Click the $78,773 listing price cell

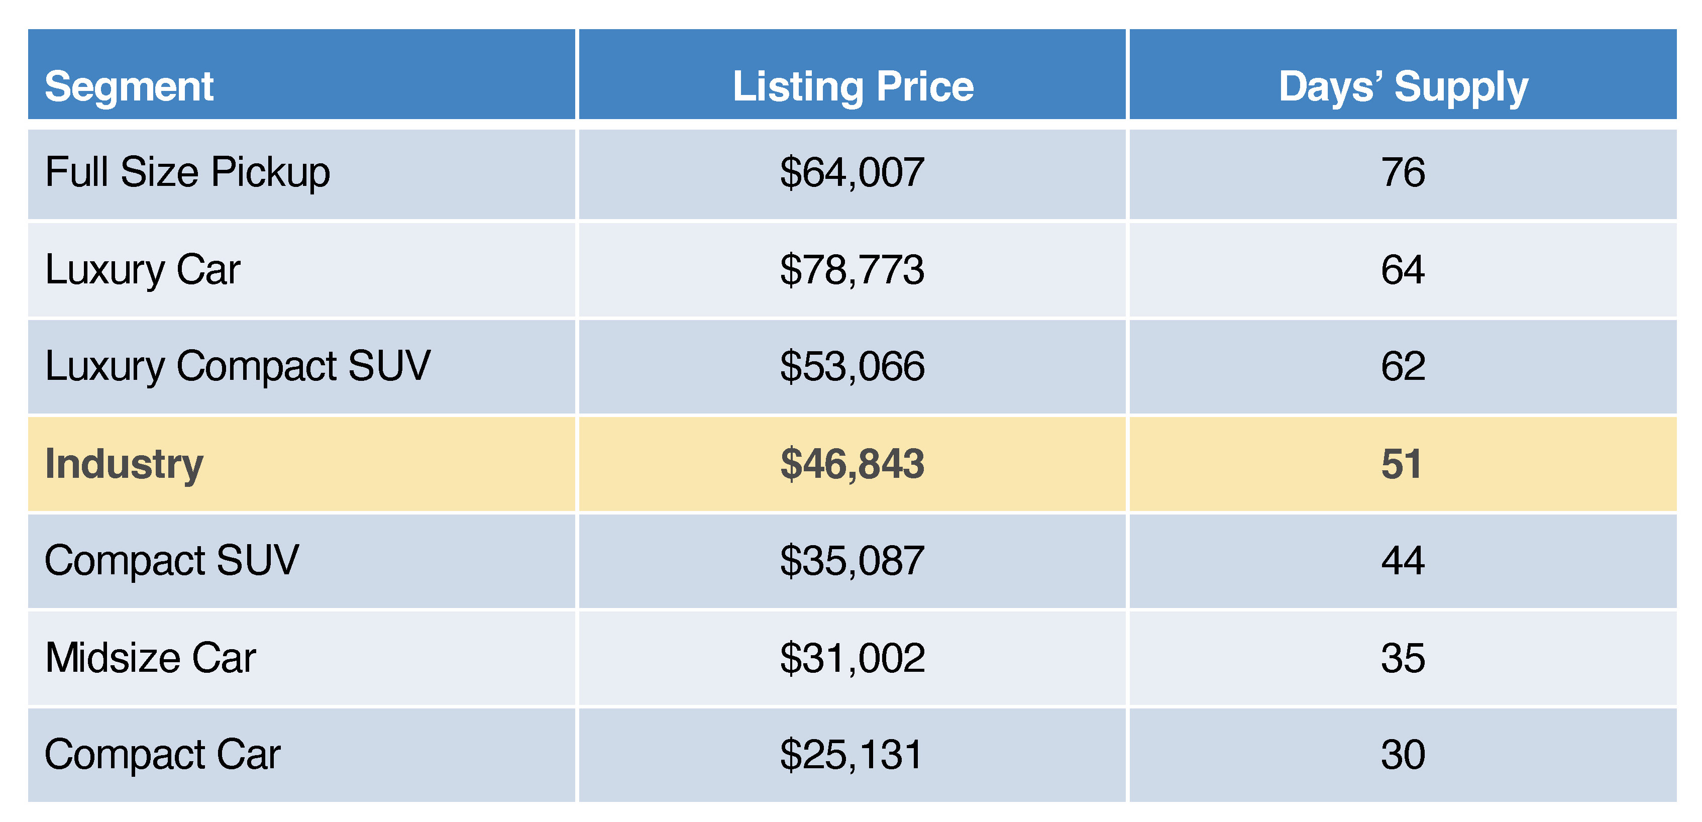pos(852,270)
